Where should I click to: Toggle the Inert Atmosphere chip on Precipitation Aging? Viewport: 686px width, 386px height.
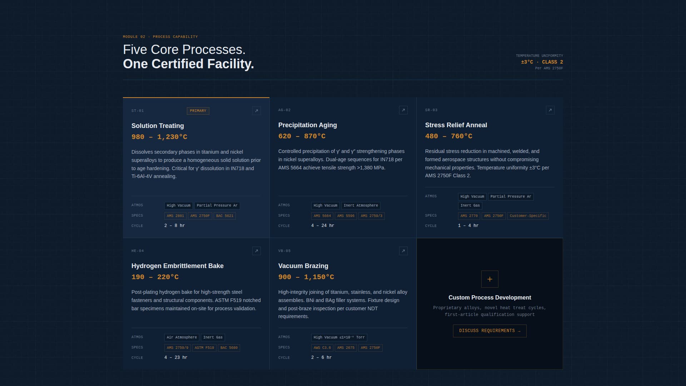[361, 205]
